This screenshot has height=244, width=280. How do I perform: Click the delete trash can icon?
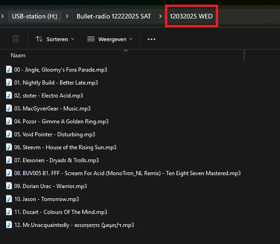click(x=16, y=39)
